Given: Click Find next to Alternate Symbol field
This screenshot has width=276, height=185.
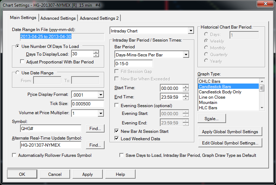Looking at the screenshot, I should [x=95, y=145].
